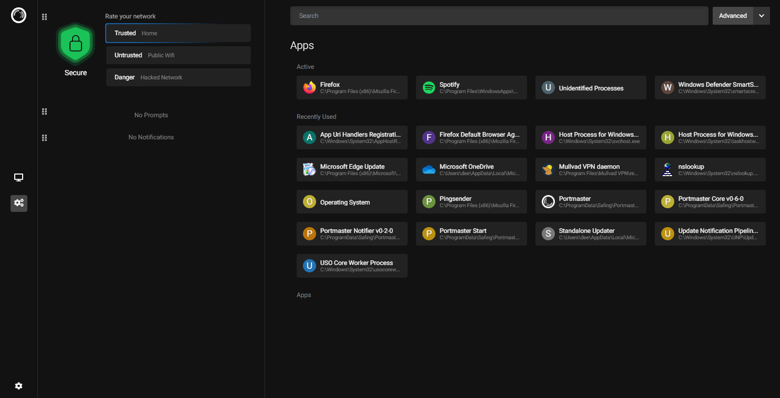Set network rating to Trusted Home
Image resolution: width=780 pixels, height=398 pixels.
178,33
